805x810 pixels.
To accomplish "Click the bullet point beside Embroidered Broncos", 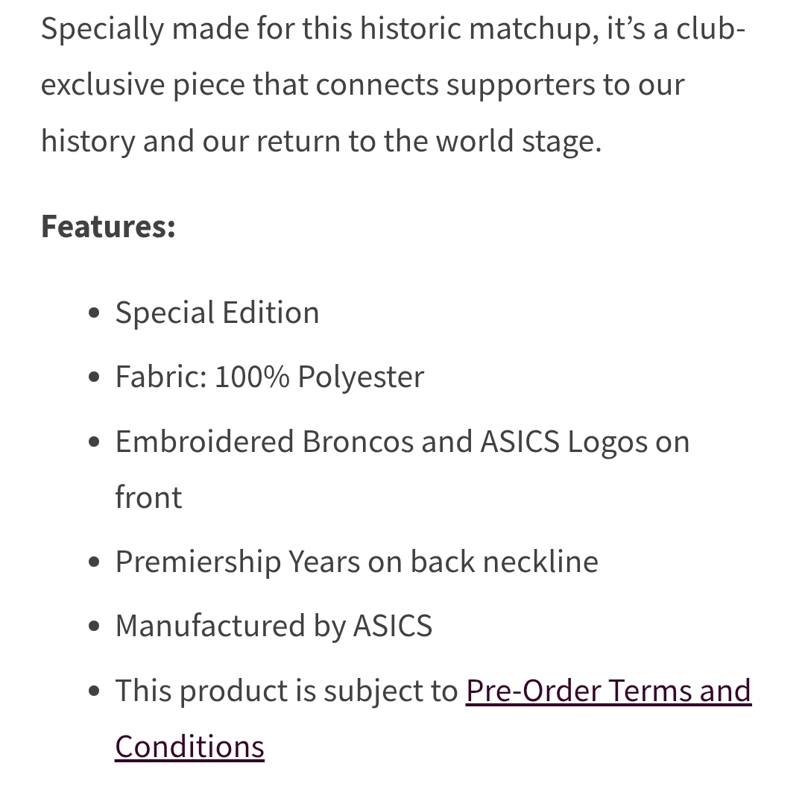I will tap(94, 442).
